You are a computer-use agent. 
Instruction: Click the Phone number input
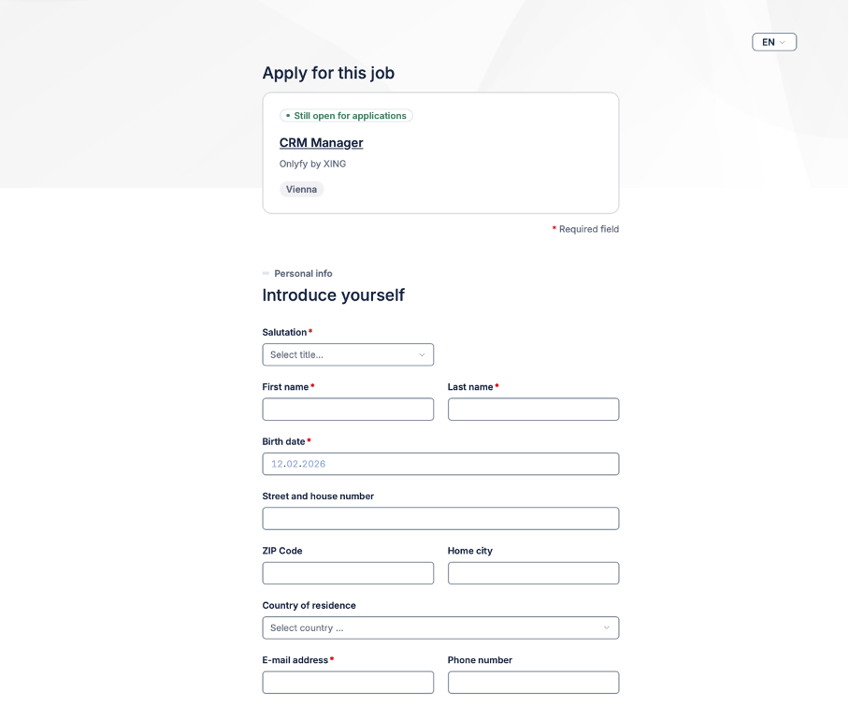(533, 683)
